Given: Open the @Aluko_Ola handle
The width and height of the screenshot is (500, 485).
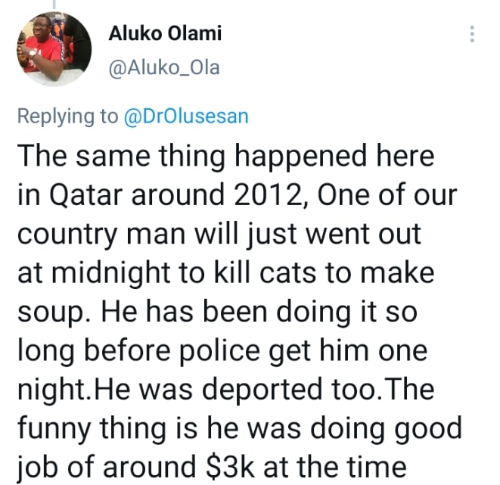Looking at the screenshot, I should [x=164, y=67].
